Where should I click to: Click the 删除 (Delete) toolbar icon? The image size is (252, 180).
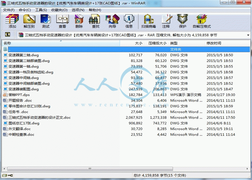[79, 19]
